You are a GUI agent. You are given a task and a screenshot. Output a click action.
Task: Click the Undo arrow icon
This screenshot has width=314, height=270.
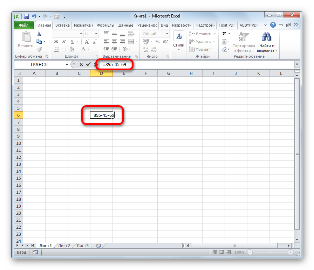point(34,16)
